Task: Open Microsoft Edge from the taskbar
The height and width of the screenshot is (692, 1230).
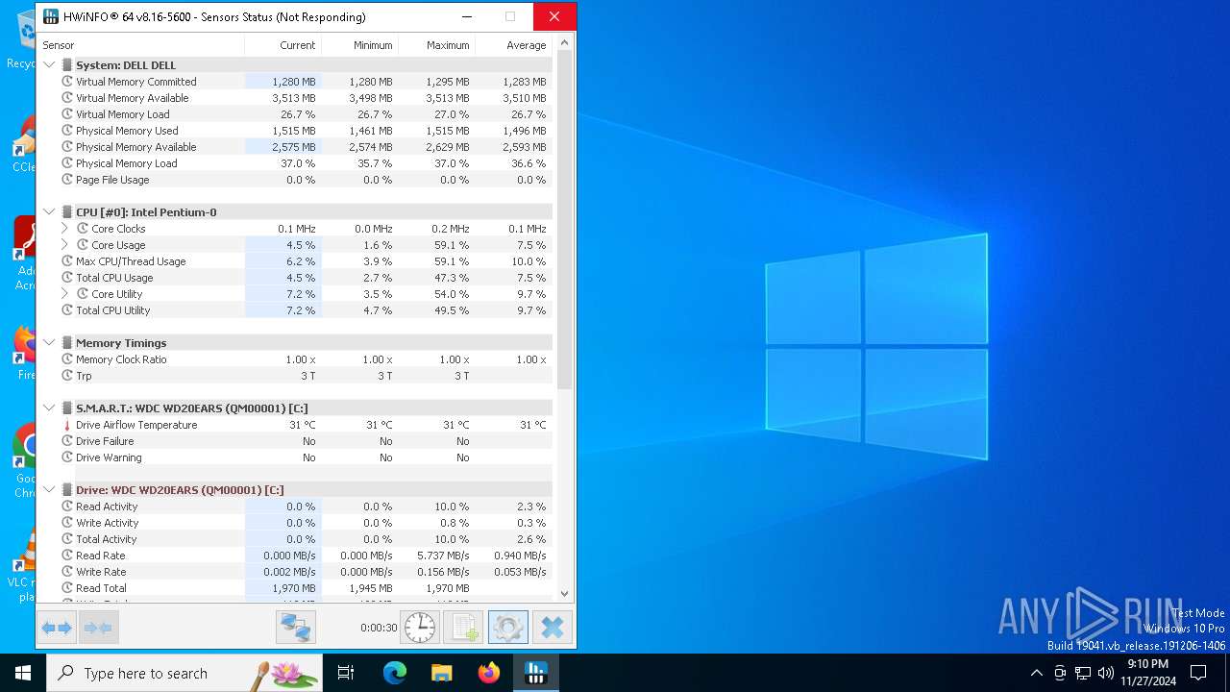Action: [x=395, y=673]
